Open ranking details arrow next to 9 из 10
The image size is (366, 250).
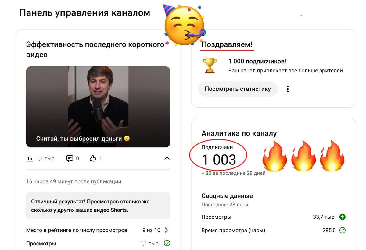point(167,230)
